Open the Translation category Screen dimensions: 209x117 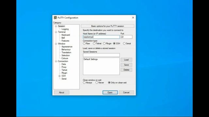(x=66, y=52)
